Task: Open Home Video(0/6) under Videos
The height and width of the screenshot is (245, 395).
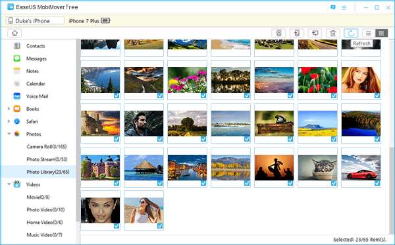Action: (45, 223)
